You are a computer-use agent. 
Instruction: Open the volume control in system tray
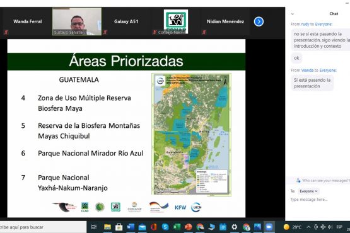tap(330, 227)
